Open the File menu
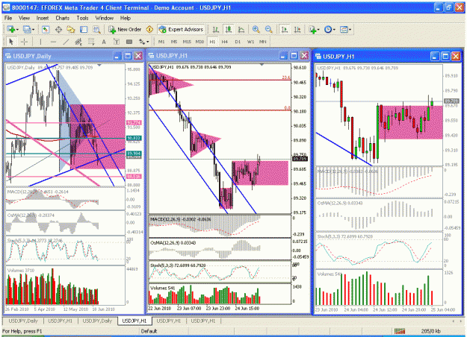Screen dimensions: 467x337 (x=8, y=18)
